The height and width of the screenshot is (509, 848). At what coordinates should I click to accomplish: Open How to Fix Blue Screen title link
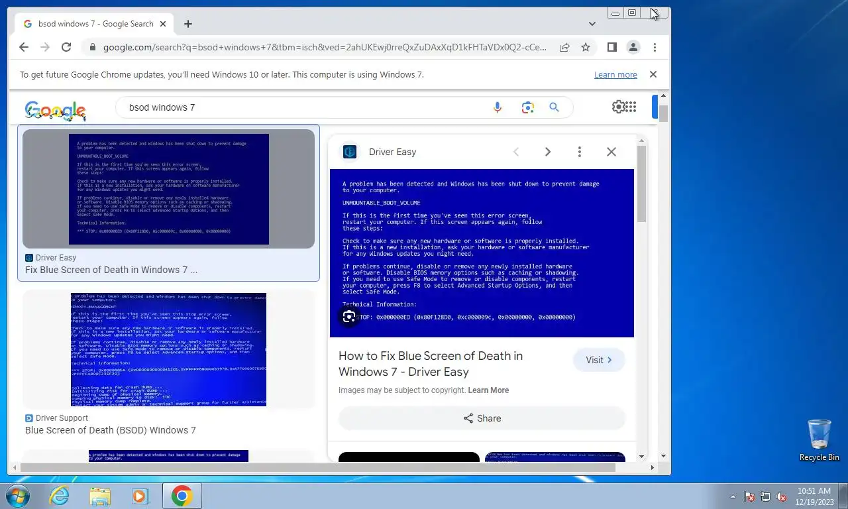tap(431, 364)
